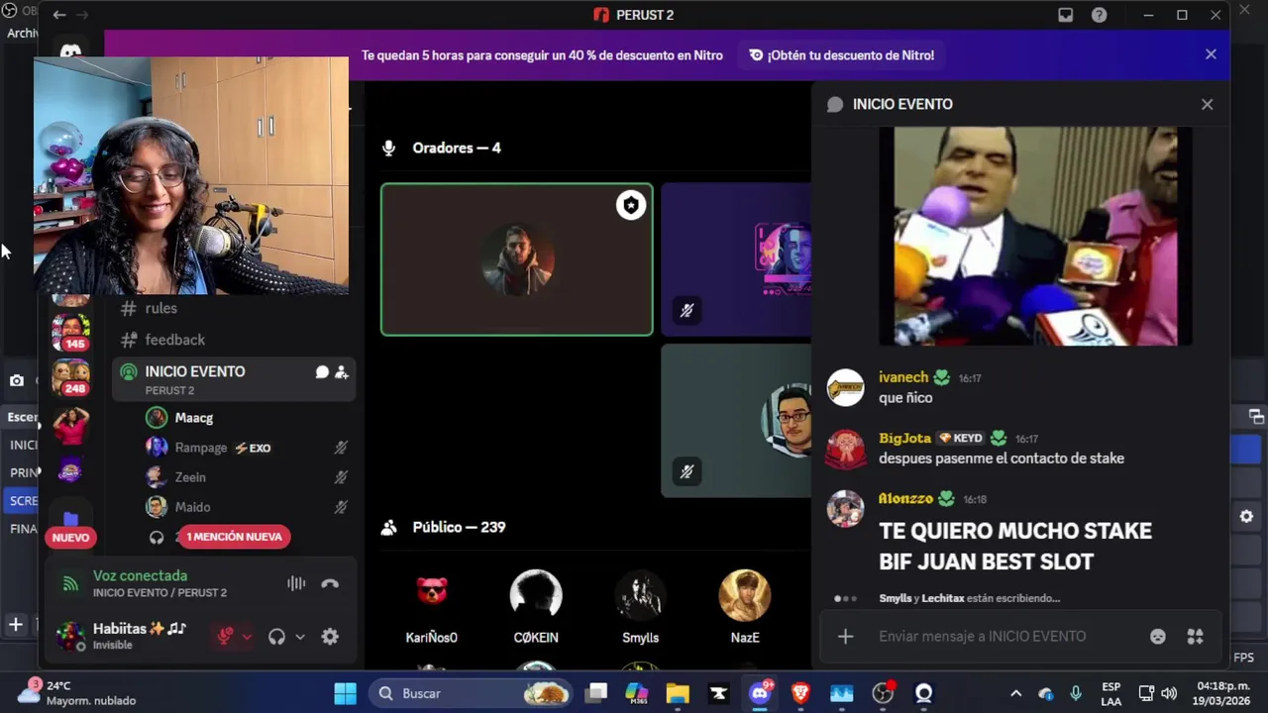Image resolution: width=1268 pixels, height=713 pixels.
Task: Click the Enviar mensaje a INICIO EVENTO field
Action: tap(983, 637)
